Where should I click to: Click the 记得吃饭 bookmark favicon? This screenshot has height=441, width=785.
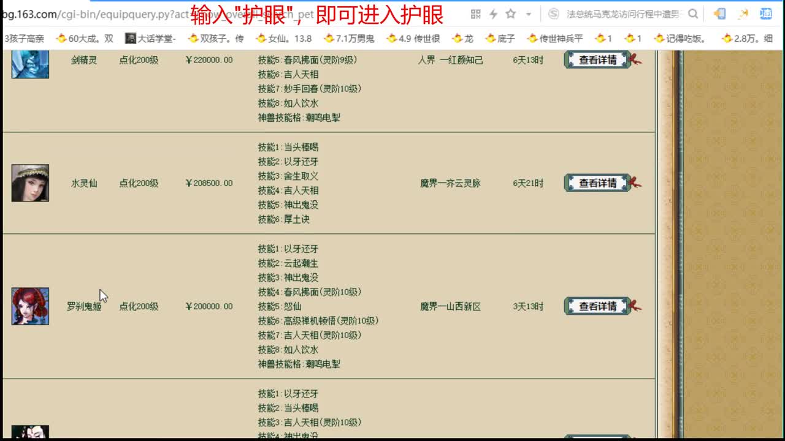pyautogui.click(x=660, y=39)
